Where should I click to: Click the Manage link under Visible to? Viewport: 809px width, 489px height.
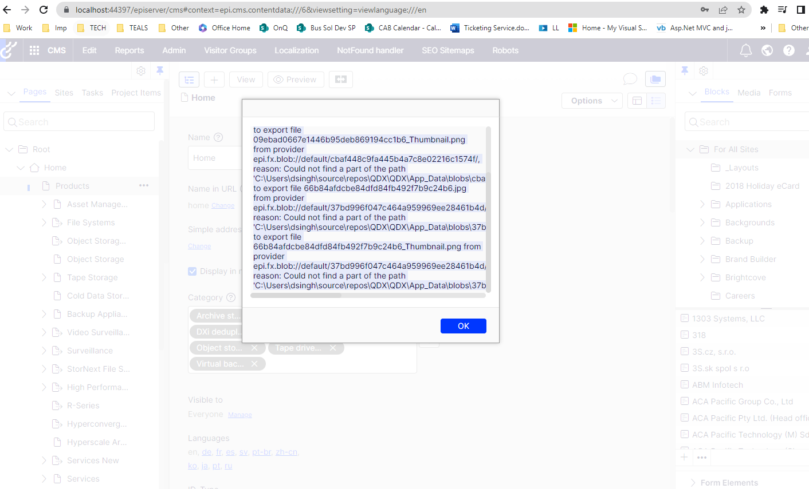(x=239, y=415)
